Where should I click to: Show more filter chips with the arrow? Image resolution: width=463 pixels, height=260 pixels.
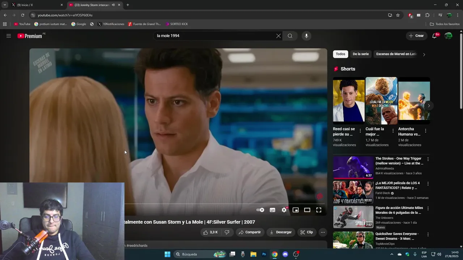pyautogui.click(x=424, y=54)
